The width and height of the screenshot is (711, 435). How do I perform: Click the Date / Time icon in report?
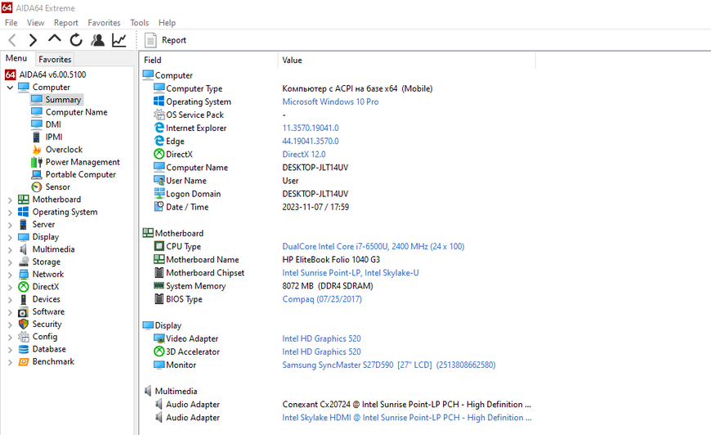pyautogui.click(x=159, y=206)
